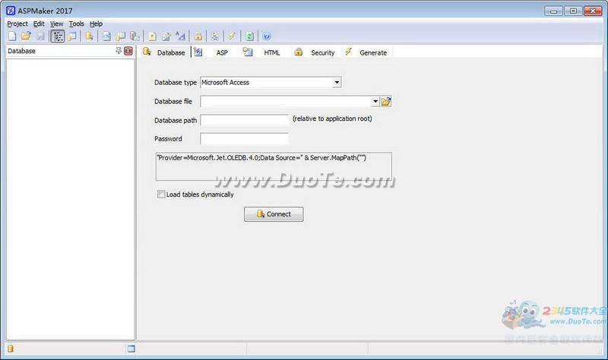
Task: Pin the Database side panel
Action: pyautogui.click(x=119, y=51)
